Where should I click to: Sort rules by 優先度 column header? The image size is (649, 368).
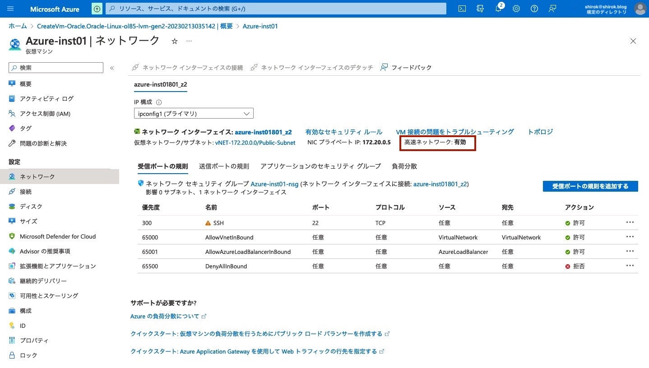(x=151, y=207)
